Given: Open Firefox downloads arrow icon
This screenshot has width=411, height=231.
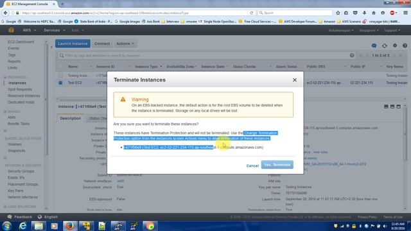Looking at the screenshot, I should [364, 13].
